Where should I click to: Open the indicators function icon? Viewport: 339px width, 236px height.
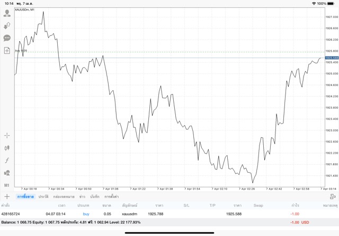[x=7, y=160]
